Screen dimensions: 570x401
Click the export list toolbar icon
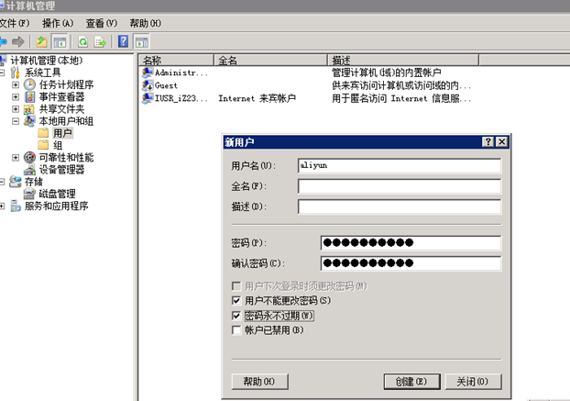click(100, 41)
